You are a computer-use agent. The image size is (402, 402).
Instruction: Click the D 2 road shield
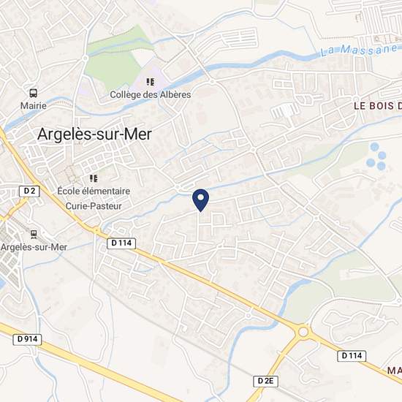point(29,191)
